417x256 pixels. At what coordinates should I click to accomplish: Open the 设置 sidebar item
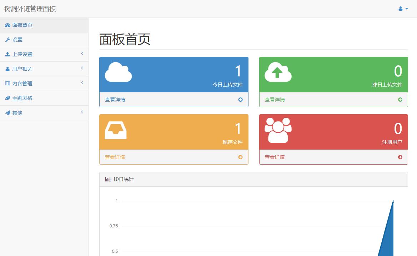pyautogui.click(x=44, y=40)
